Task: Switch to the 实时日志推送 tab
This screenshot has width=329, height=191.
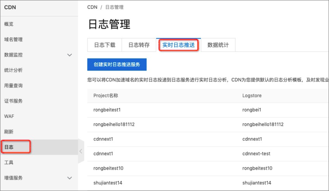Action: (178, 45)
